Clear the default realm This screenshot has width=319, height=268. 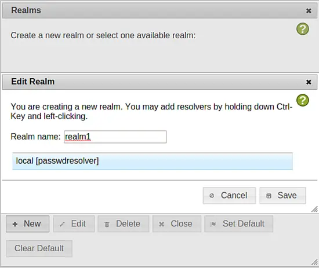tap(39, 248)
